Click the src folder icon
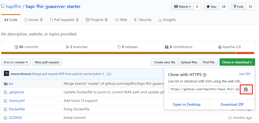Screen dimensions: 259x123 coord(6,83)
